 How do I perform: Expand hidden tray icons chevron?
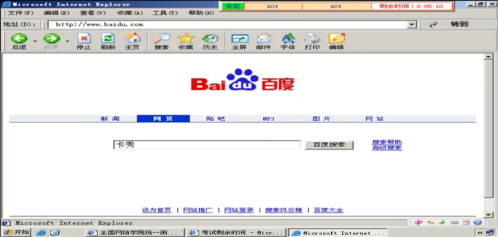[480, 233]
